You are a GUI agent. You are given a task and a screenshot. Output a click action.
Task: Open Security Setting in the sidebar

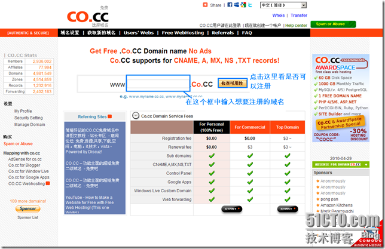[x=28, y=118]
